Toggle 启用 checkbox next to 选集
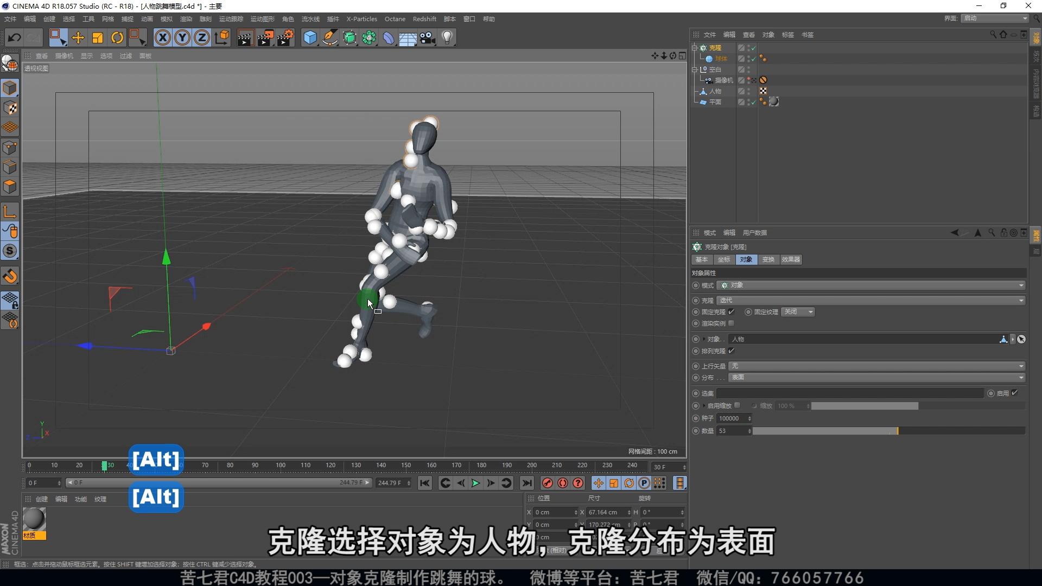This screenshot has width=1042, height=586. (x=1014, y=393)
